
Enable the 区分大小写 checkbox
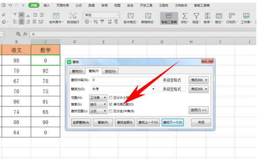110,98
